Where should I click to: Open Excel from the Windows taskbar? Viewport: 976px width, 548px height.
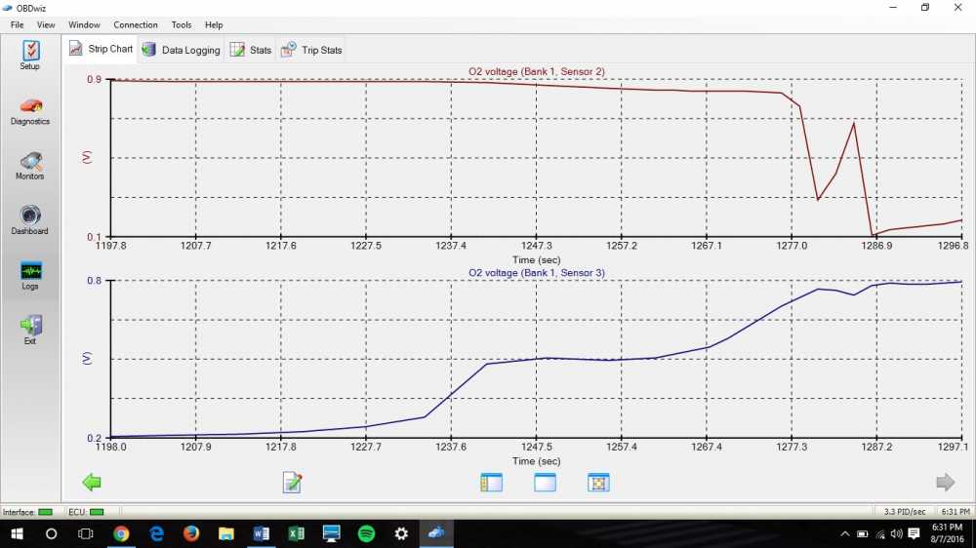[x=296, y=533]
